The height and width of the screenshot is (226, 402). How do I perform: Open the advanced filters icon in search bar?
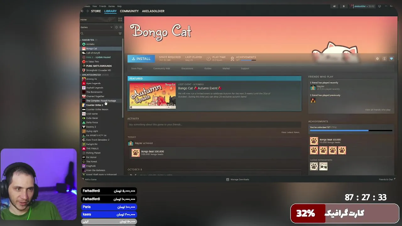(120, 34)
